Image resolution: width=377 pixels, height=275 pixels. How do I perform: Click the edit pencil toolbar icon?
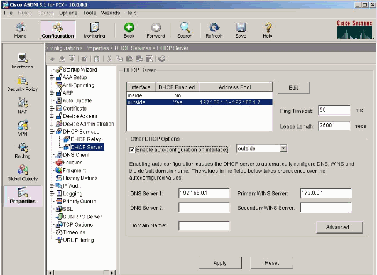tap(84, 58)
